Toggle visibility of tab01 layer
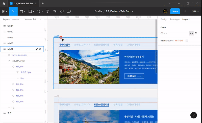This screenshot has width=202, height=123. pos(40,49)
